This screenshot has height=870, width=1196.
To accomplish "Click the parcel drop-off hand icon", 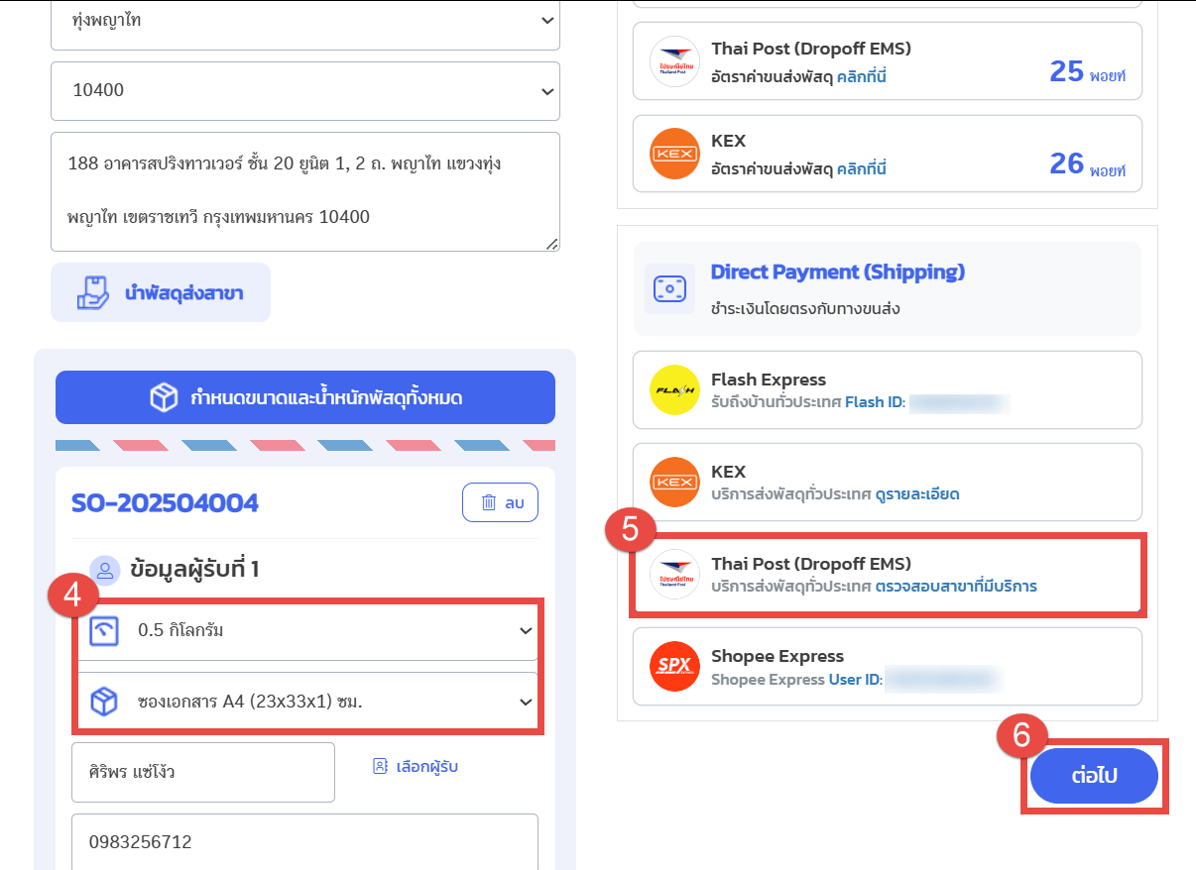I will point(92,292).
